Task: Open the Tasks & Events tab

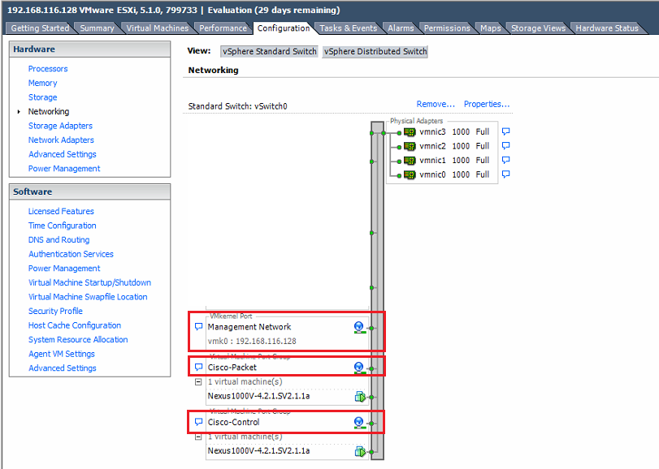Action: (348, 28)
